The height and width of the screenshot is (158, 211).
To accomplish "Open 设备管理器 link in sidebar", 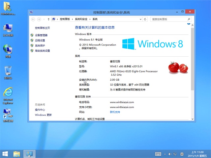I will 41,35.
